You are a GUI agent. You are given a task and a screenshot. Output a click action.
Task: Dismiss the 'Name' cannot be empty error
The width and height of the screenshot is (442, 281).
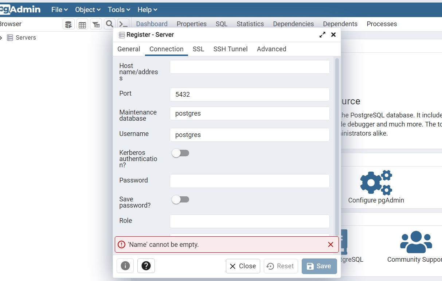tap(330, 245)
